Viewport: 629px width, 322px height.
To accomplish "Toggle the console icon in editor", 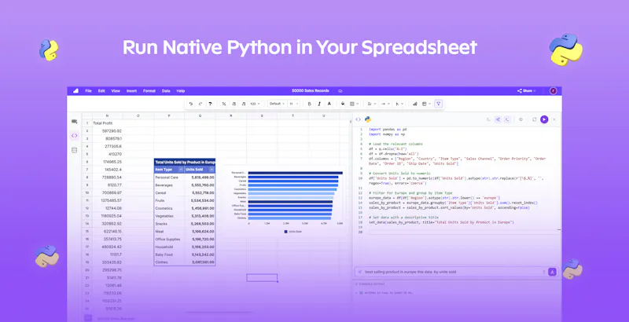I will [507, 119].
